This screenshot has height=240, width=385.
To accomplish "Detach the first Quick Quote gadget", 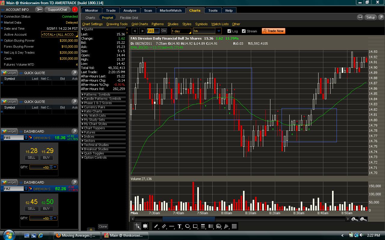I will tap(74, 73).
